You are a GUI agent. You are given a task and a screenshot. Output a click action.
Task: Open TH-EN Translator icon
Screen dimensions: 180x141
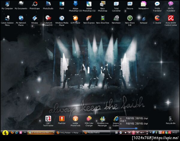point(157,6)
